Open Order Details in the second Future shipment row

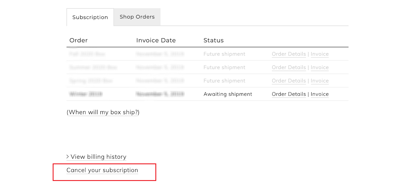click(x=289, y=67)
